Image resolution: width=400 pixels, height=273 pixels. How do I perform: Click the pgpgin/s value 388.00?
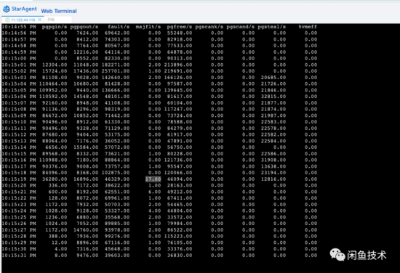click(58, 236)
